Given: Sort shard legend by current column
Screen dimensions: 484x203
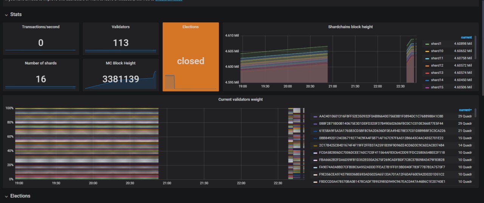Looking at the screenshot, I should [x=466, y=37].
